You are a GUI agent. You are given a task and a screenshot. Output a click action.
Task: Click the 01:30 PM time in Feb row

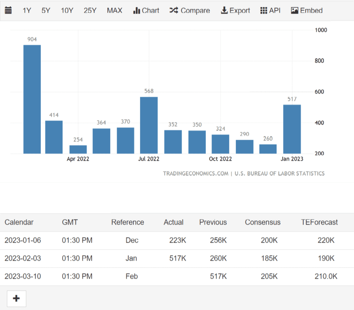click(77, 276)
